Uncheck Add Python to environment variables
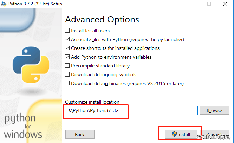 coord(67,57)
